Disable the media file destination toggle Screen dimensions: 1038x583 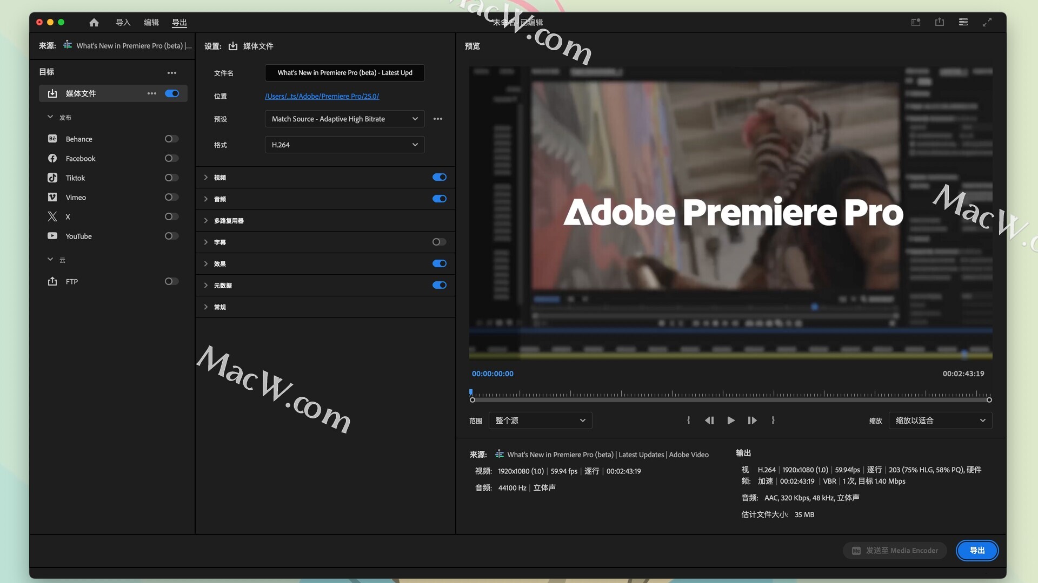click(x=172, y=93)
